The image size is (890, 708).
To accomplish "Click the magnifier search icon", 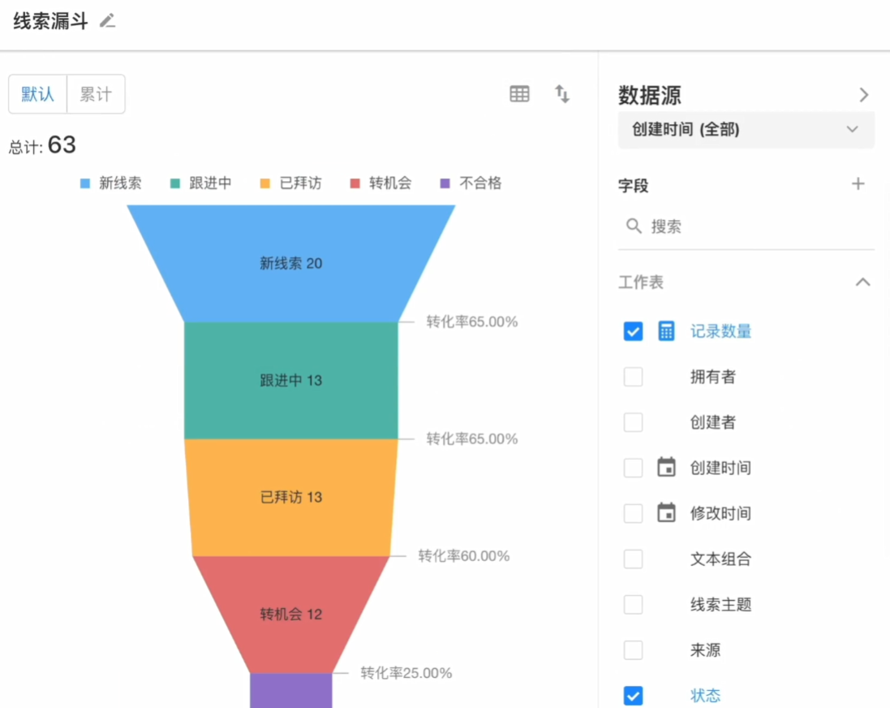I will [634, 226].
